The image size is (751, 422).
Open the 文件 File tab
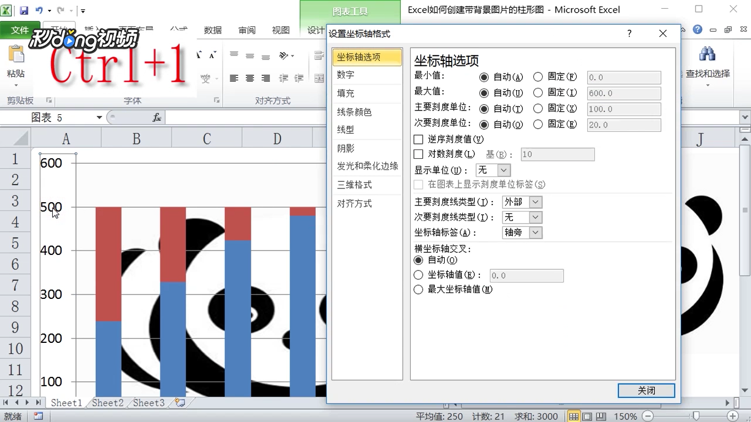20,30
